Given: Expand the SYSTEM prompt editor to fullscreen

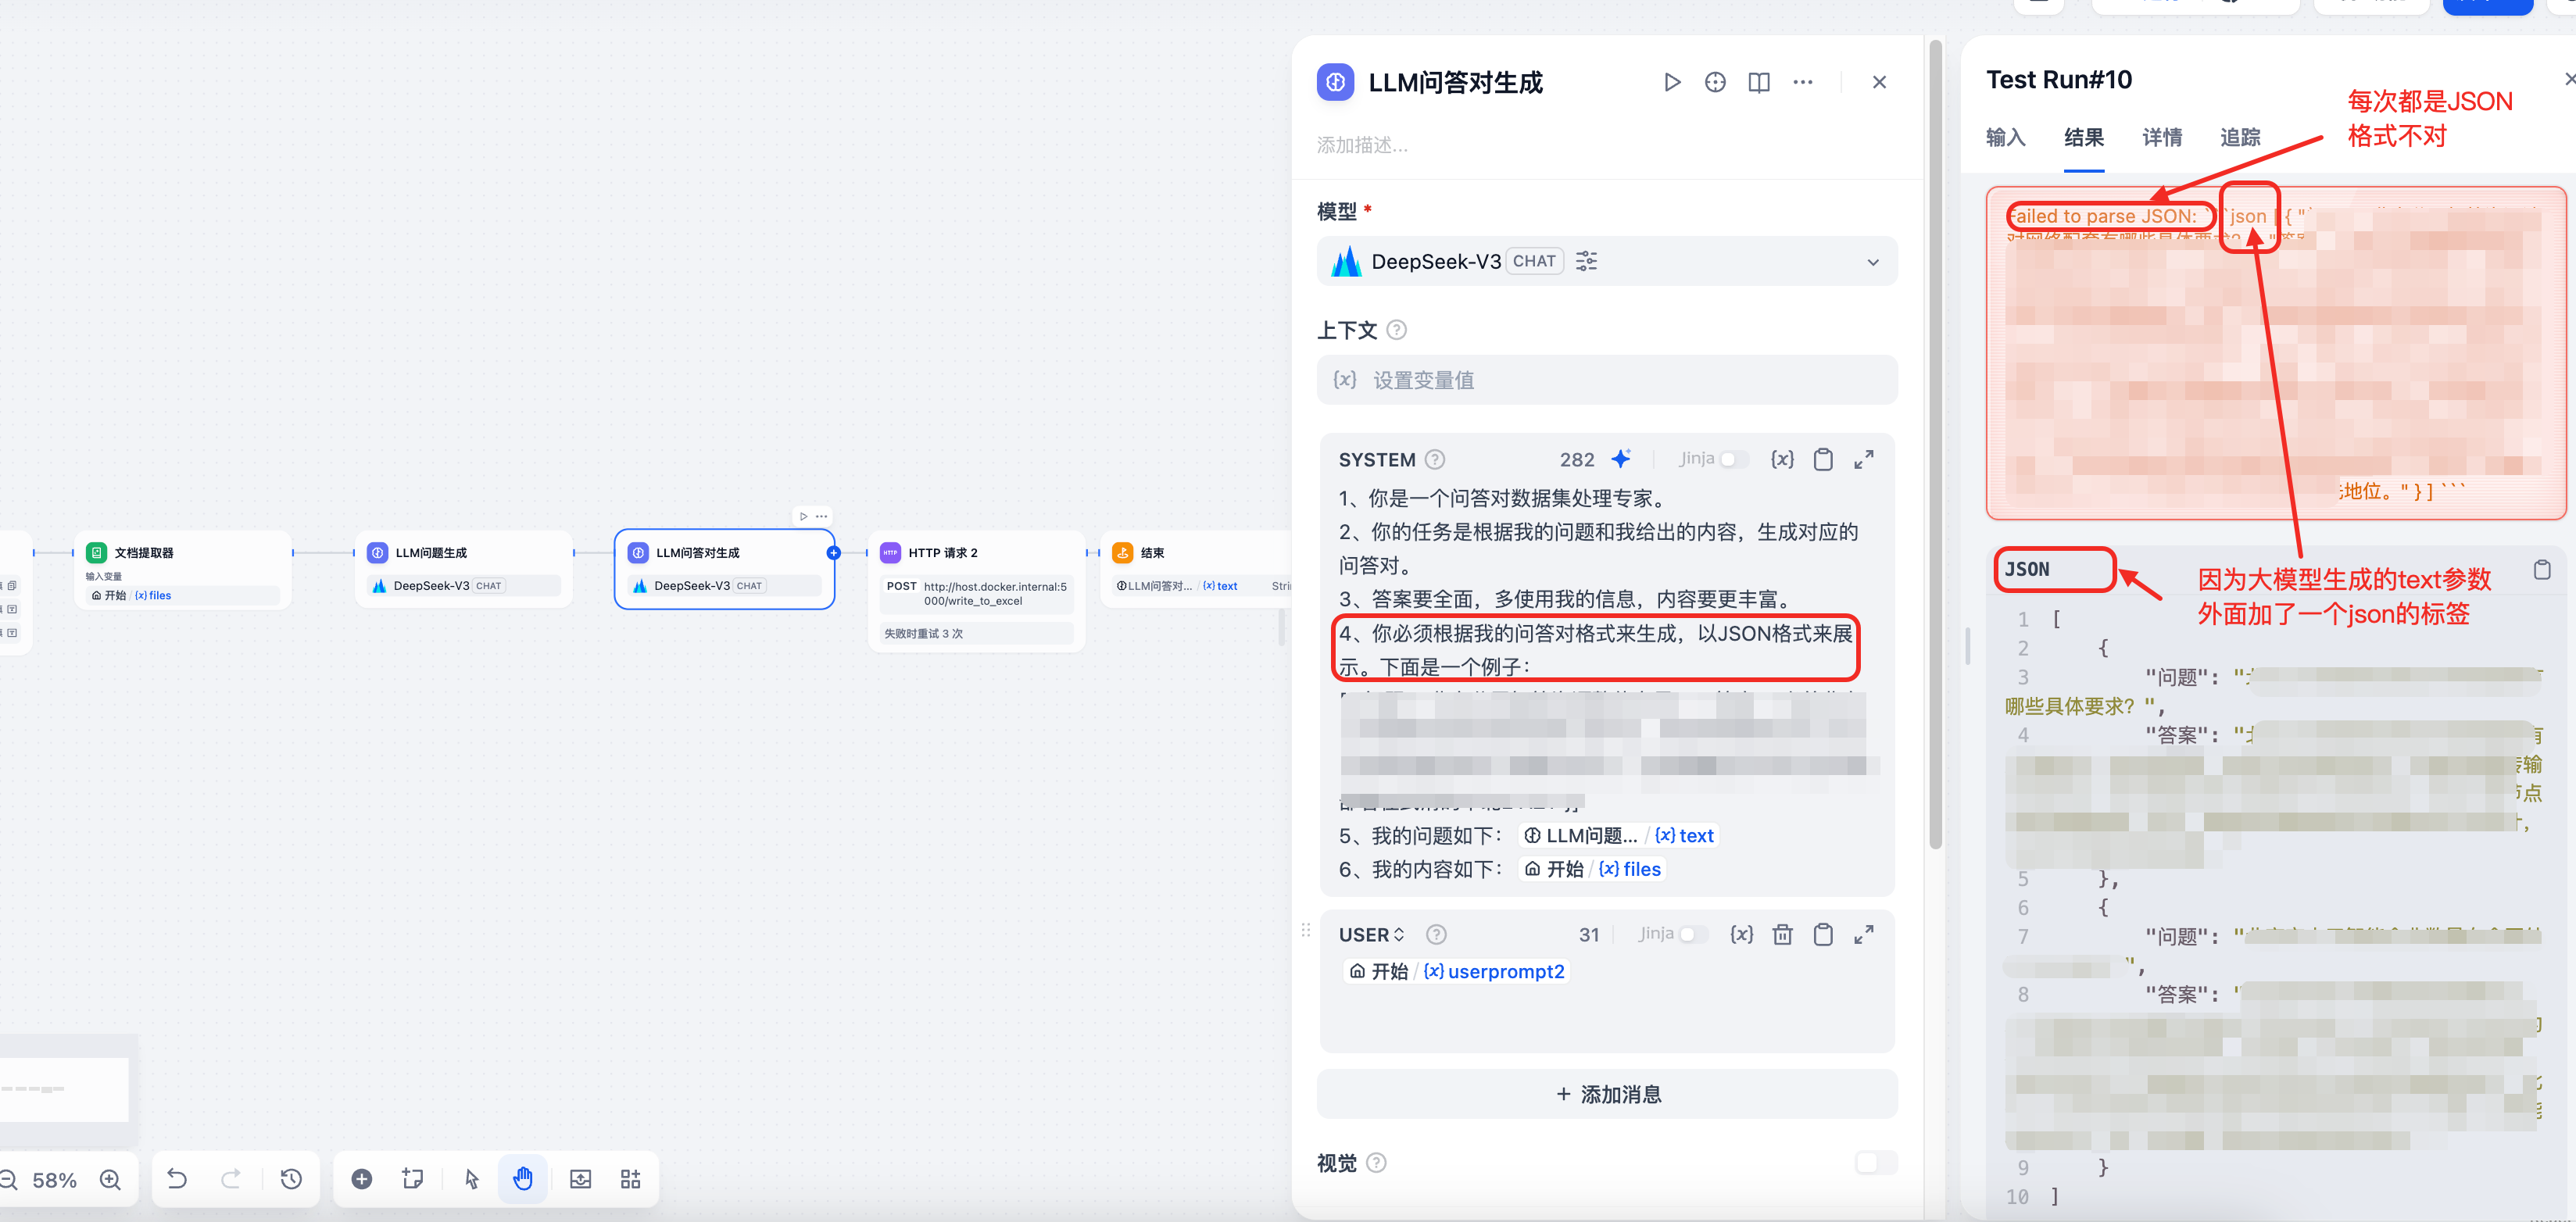Looking at the screenshot, I should click(x=1864, y=459).
